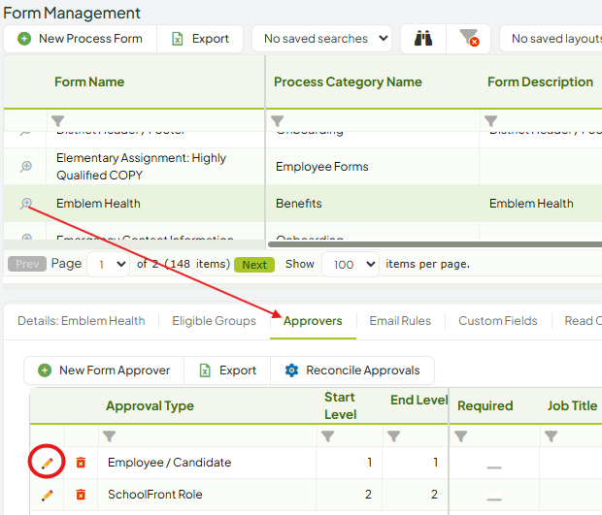602x515 pixels.
Task: Edit the Employee / Candidate approver with the pencil
Action: (x=47, y=463)
